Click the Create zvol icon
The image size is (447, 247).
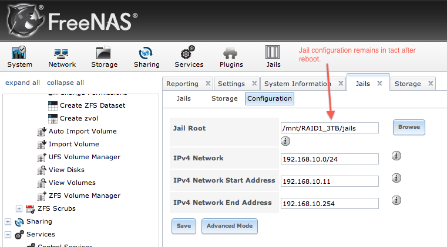coord(53,118)
